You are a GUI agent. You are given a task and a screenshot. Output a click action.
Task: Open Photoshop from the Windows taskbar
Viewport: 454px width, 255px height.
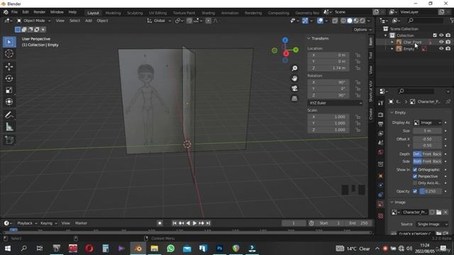[x=219, y=248]
